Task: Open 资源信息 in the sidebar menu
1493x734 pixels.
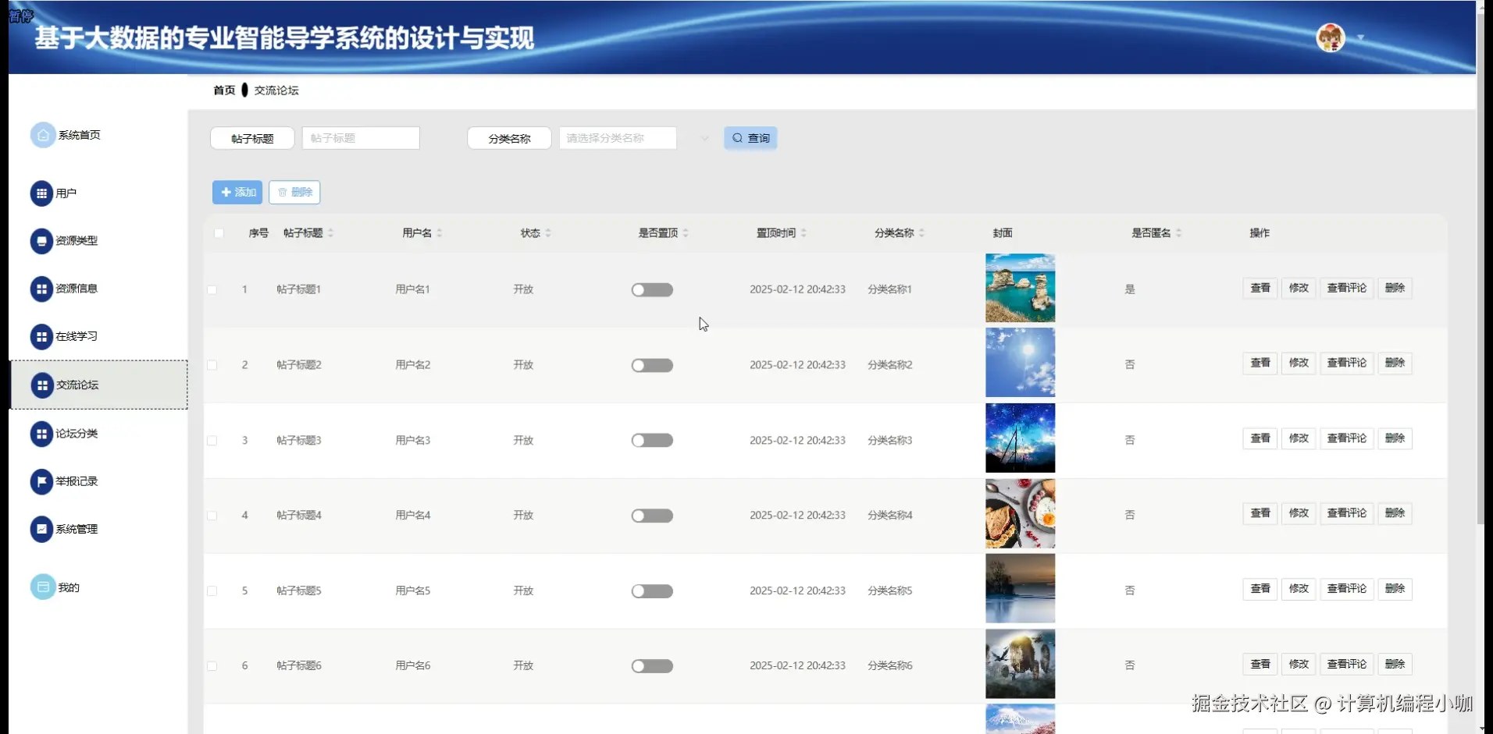Action: (x=77, y=289)
